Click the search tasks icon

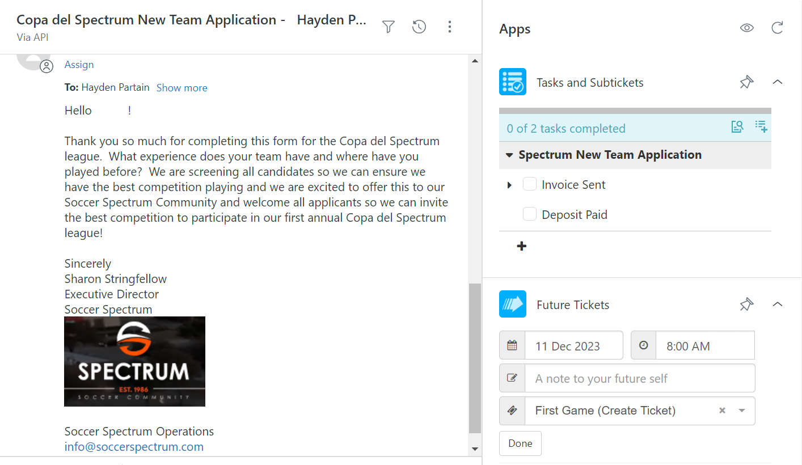tap(737, 126)
